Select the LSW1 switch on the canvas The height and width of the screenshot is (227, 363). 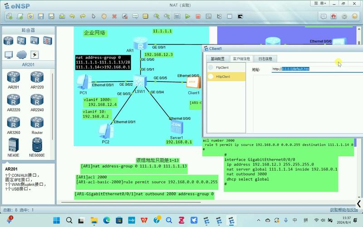pos(139,82)
